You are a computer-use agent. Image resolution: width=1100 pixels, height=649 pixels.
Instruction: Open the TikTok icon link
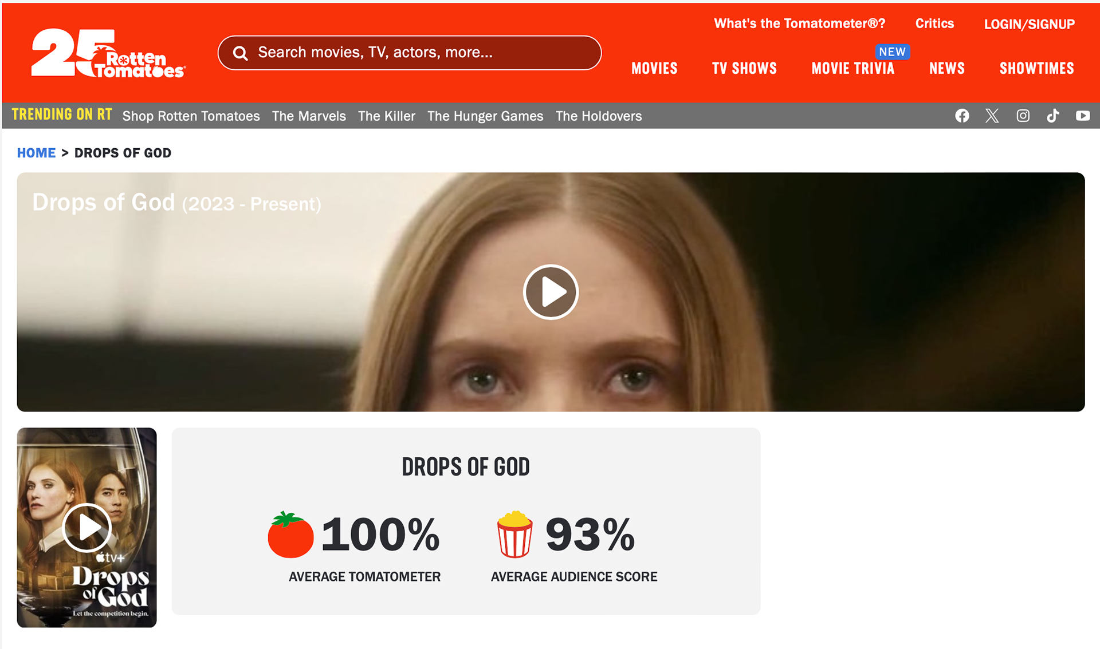point(1053,116)
